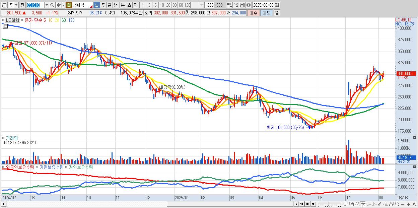Image resolution: width=418 pixels, height=208 pixels.
Task: Select the tick '틱' chart period
Action: (x=136, y=5)
